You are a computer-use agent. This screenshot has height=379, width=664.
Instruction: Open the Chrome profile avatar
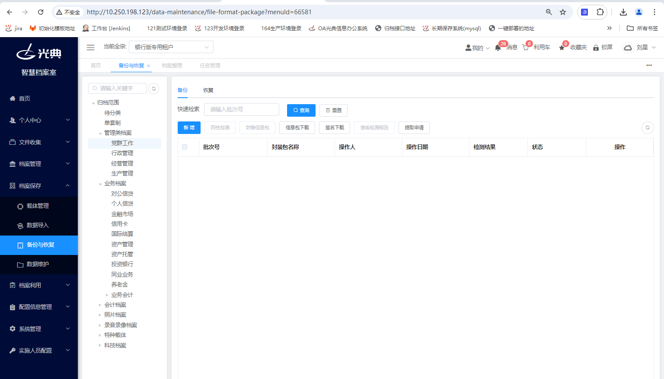click(639, 12)
